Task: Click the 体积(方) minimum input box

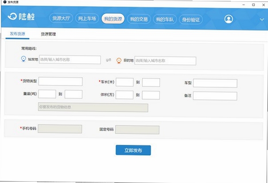Action: click(124, 95)
